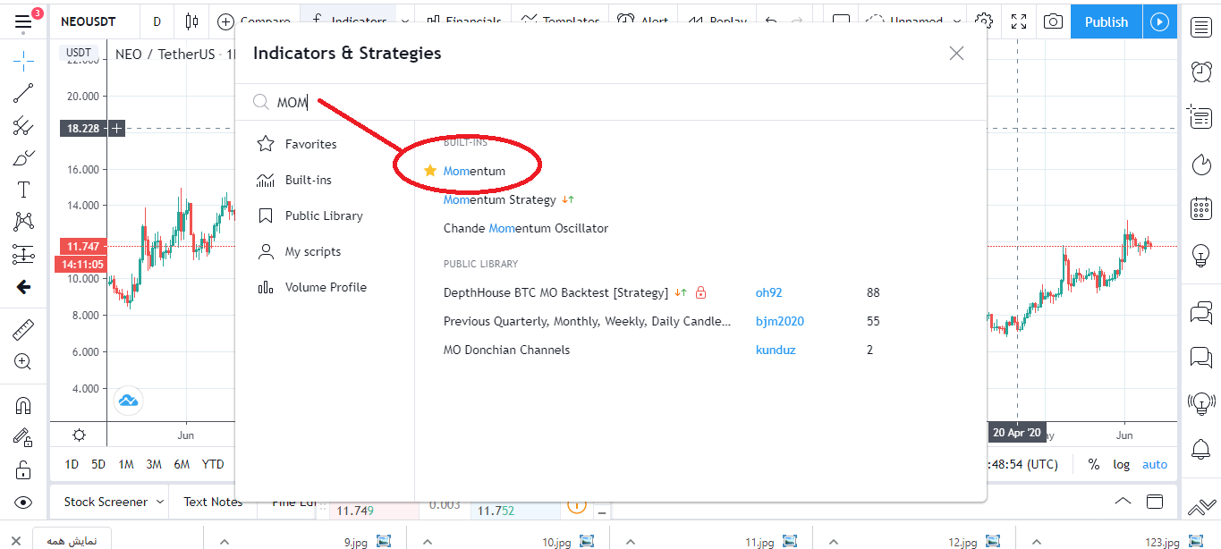Click the Publish button
1221x549 pixels.
coord(1107,21)
